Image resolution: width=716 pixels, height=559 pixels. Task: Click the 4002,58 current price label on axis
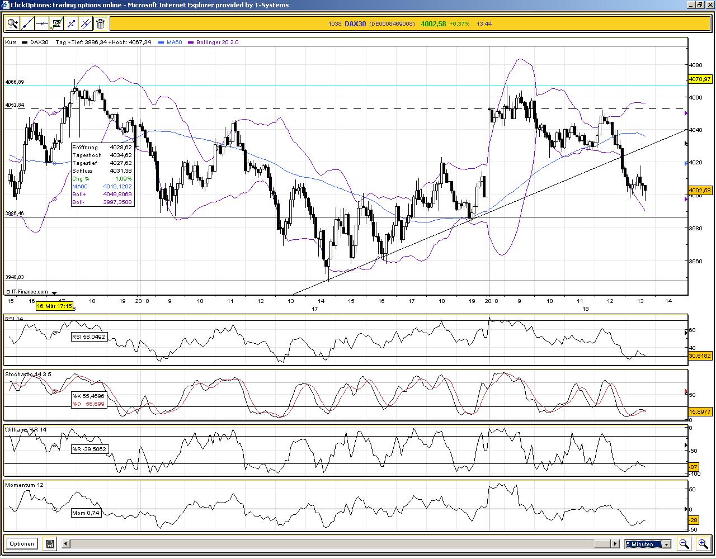(700, 191)
